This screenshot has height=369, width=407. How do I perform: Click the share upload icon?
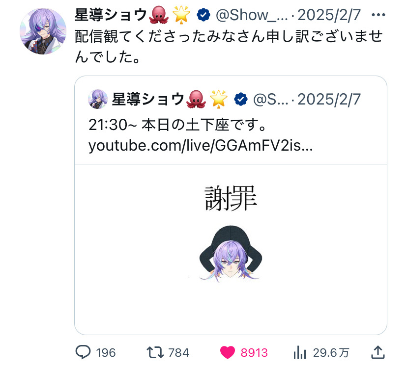point(378,352)
